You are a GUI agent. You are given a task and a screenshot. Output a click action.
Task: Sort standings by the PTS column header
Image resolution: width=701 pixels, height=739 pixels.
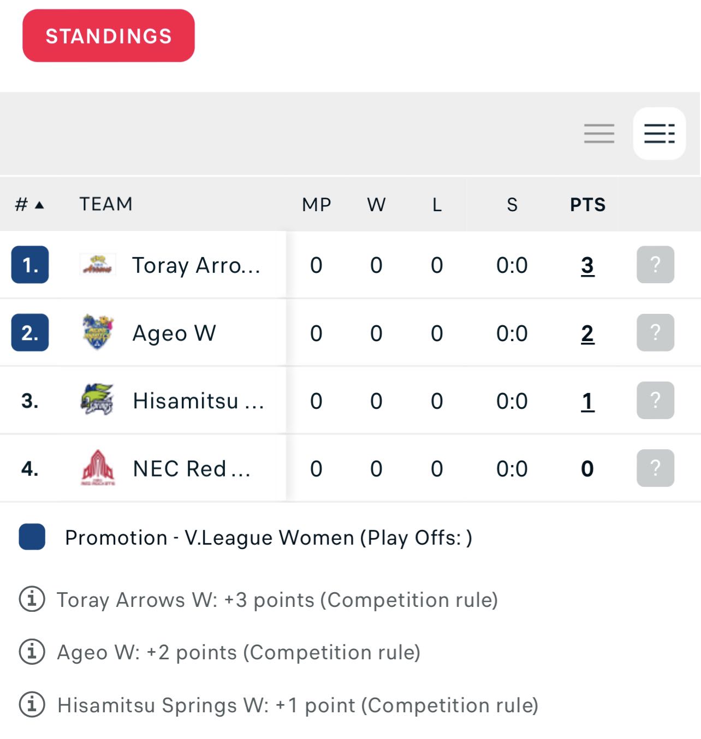tap(587, 205)
